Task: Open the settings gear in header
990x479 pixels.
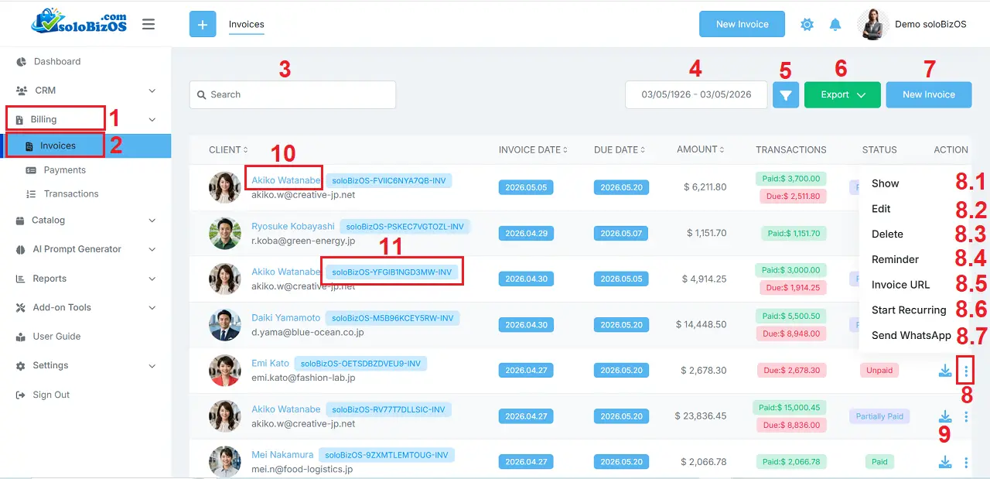Action: pos(807,25)
